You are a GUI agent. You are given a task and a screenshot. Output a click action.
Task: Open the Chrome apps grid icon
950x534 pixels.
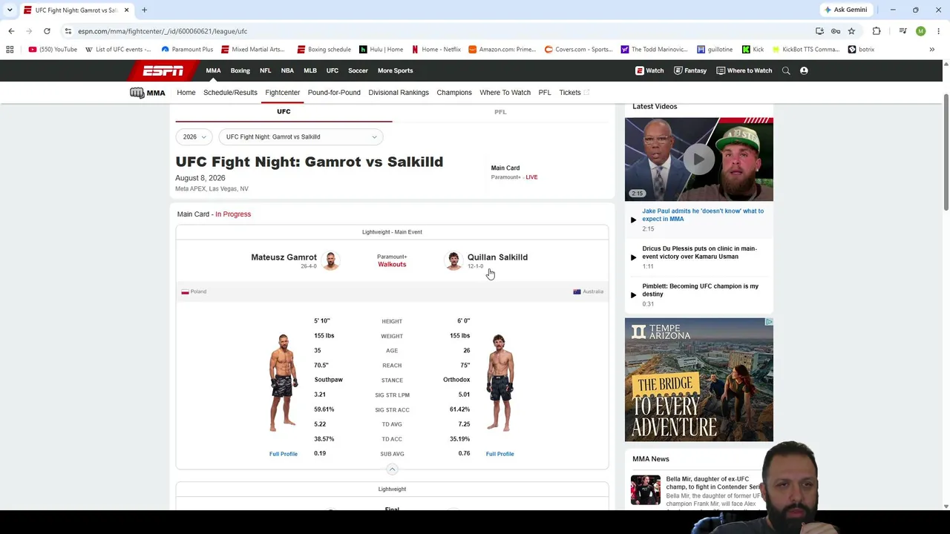coord(10,50)
